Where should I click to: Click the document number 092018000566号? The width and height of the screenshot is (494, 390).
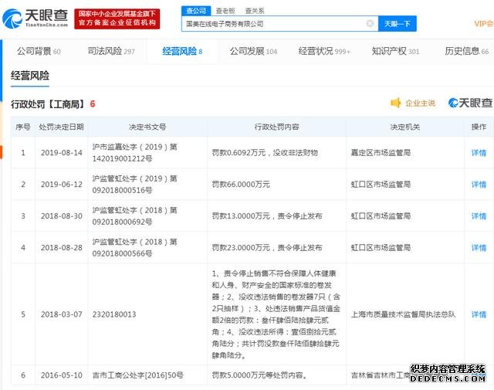[122, 253]
